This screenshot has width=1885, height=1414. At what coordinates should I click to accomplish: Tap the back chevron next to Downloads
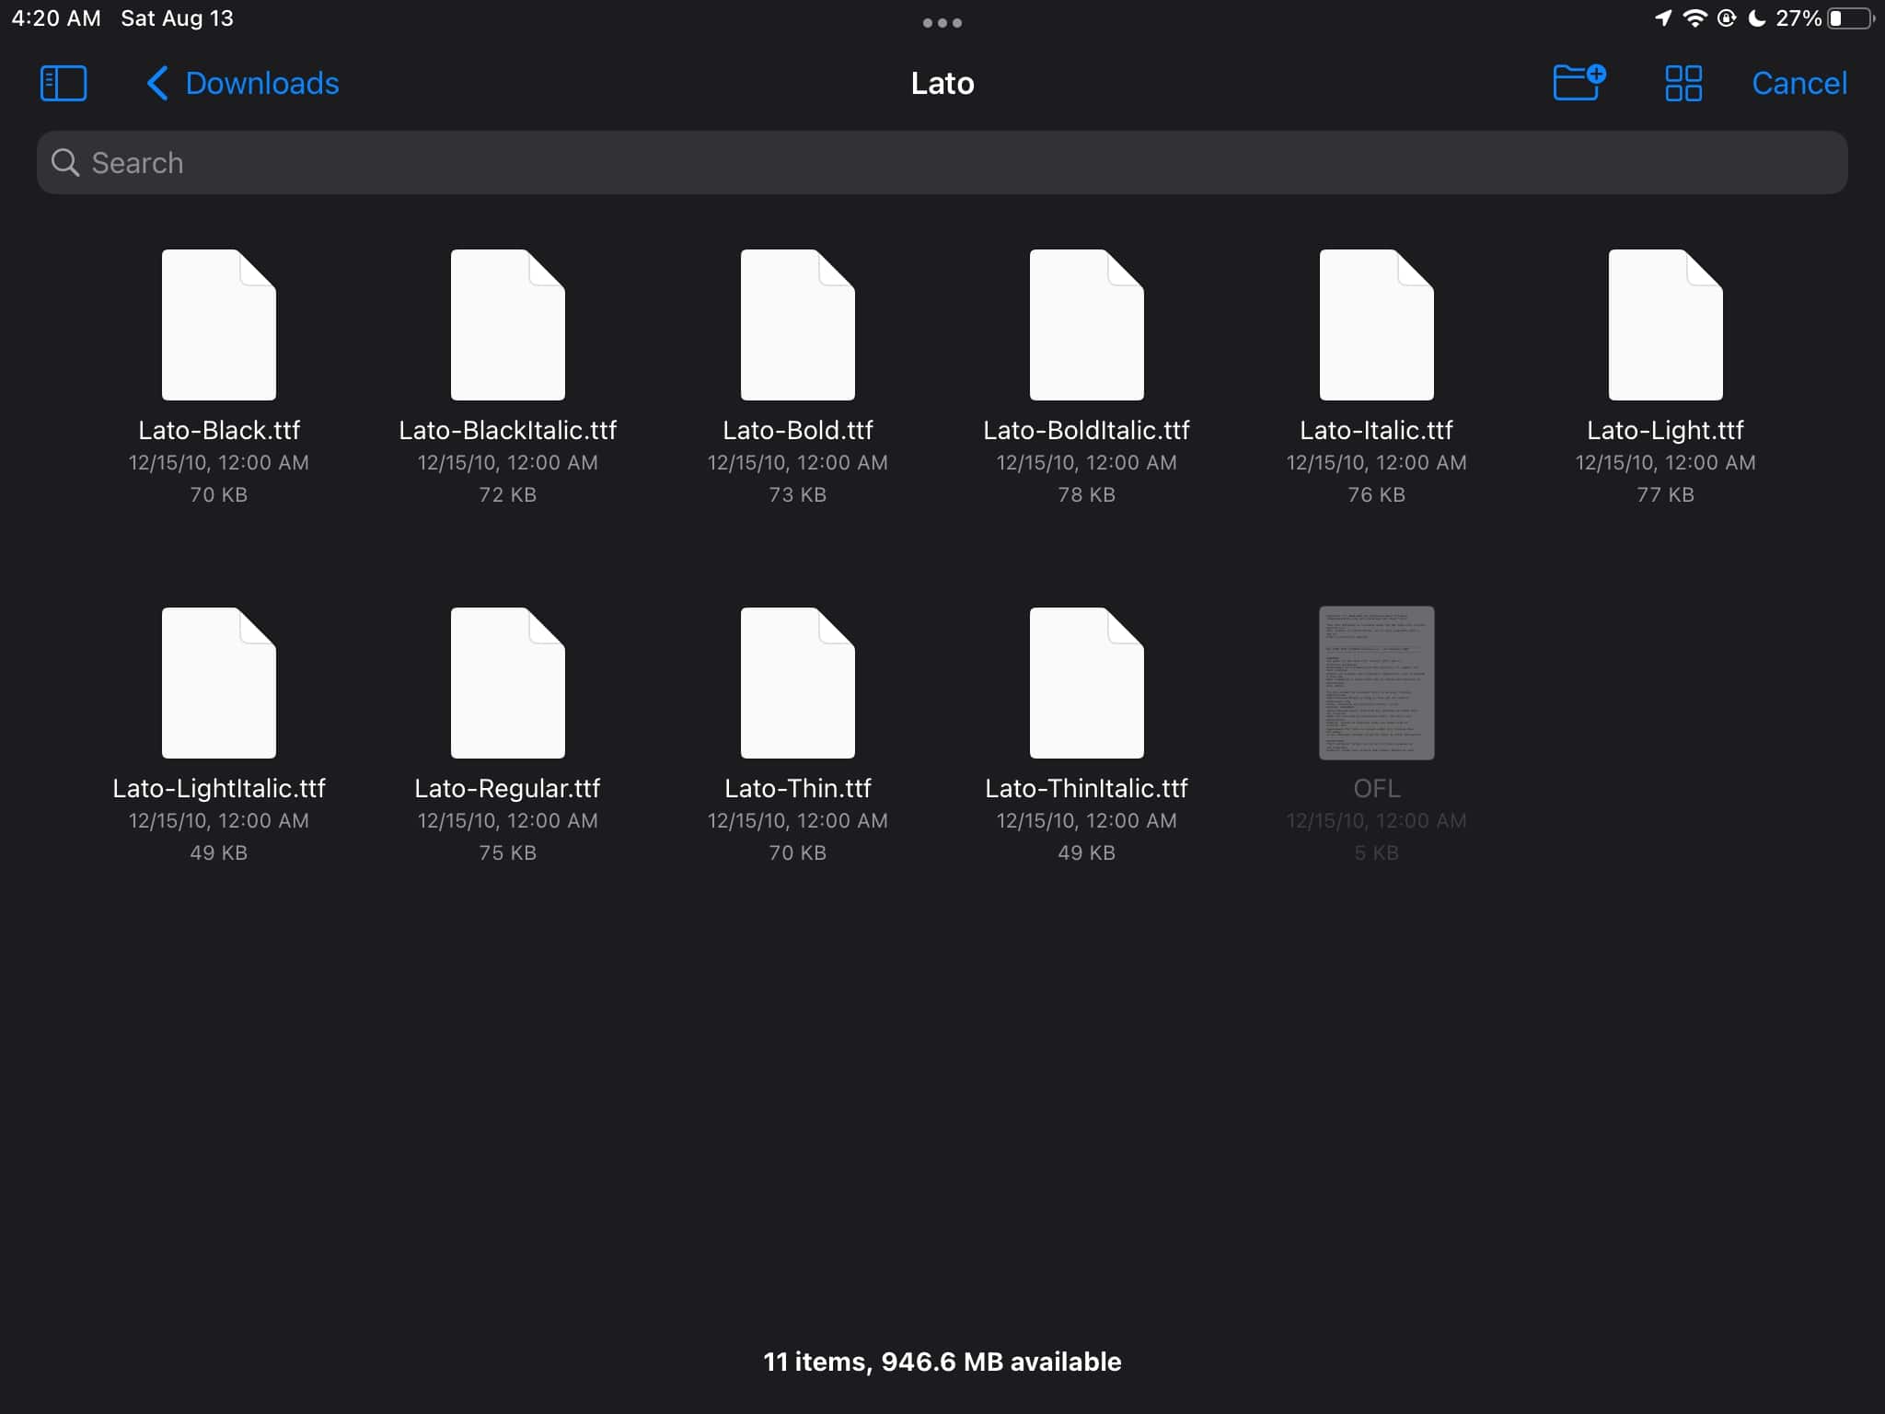tap(156, 83)
